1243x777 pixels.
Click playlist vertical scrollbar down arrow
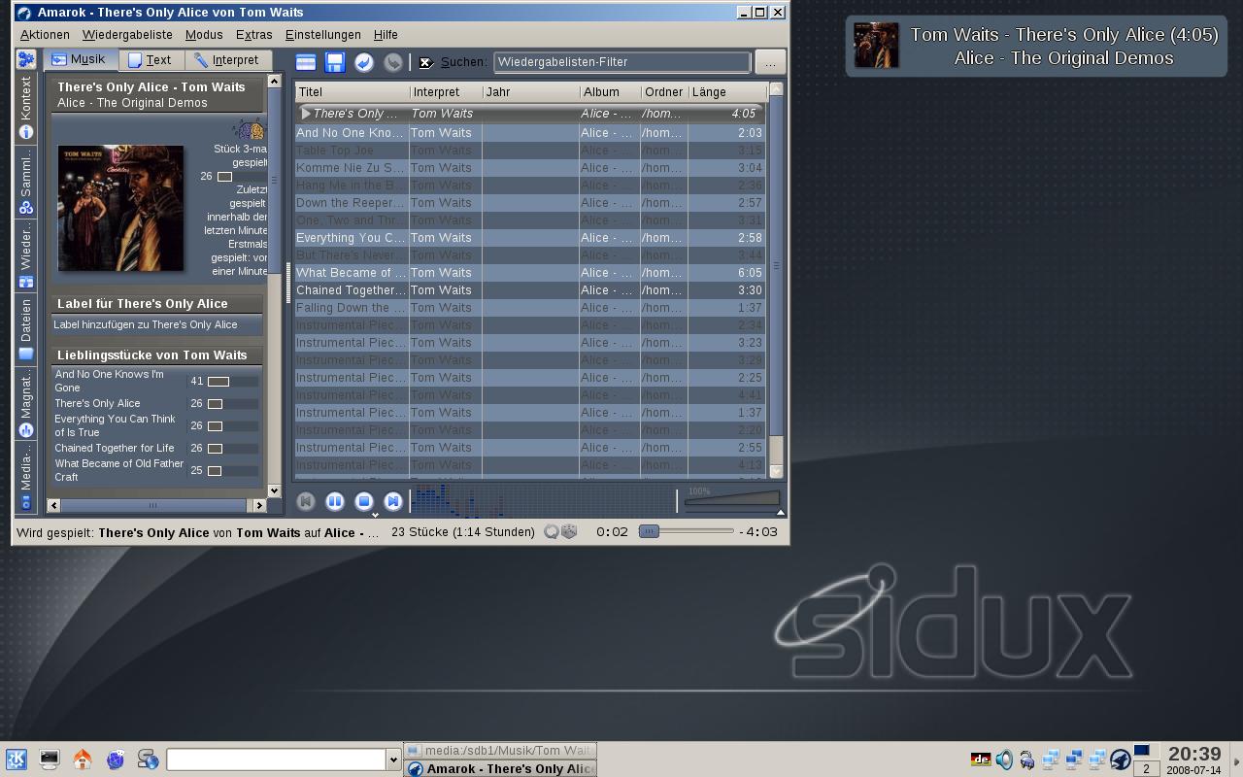(x=776, y=471)
